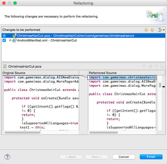Click the refactoring wizard banner icon

click(x=155, y=16)
